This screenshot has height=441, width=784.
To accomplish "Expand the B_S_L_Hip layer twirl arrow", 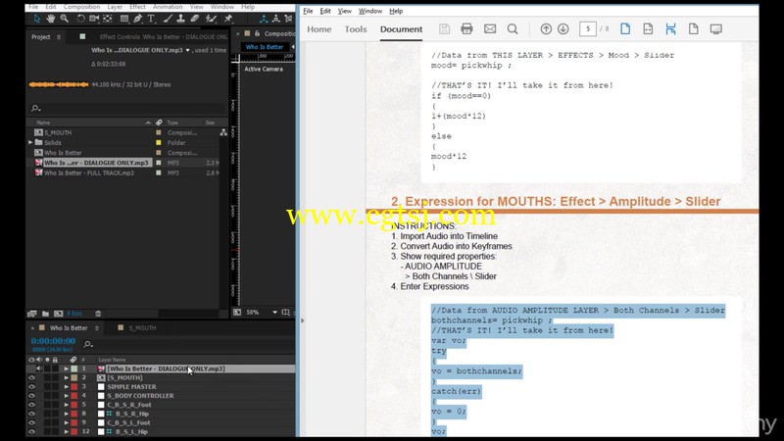I will point(66,431).
